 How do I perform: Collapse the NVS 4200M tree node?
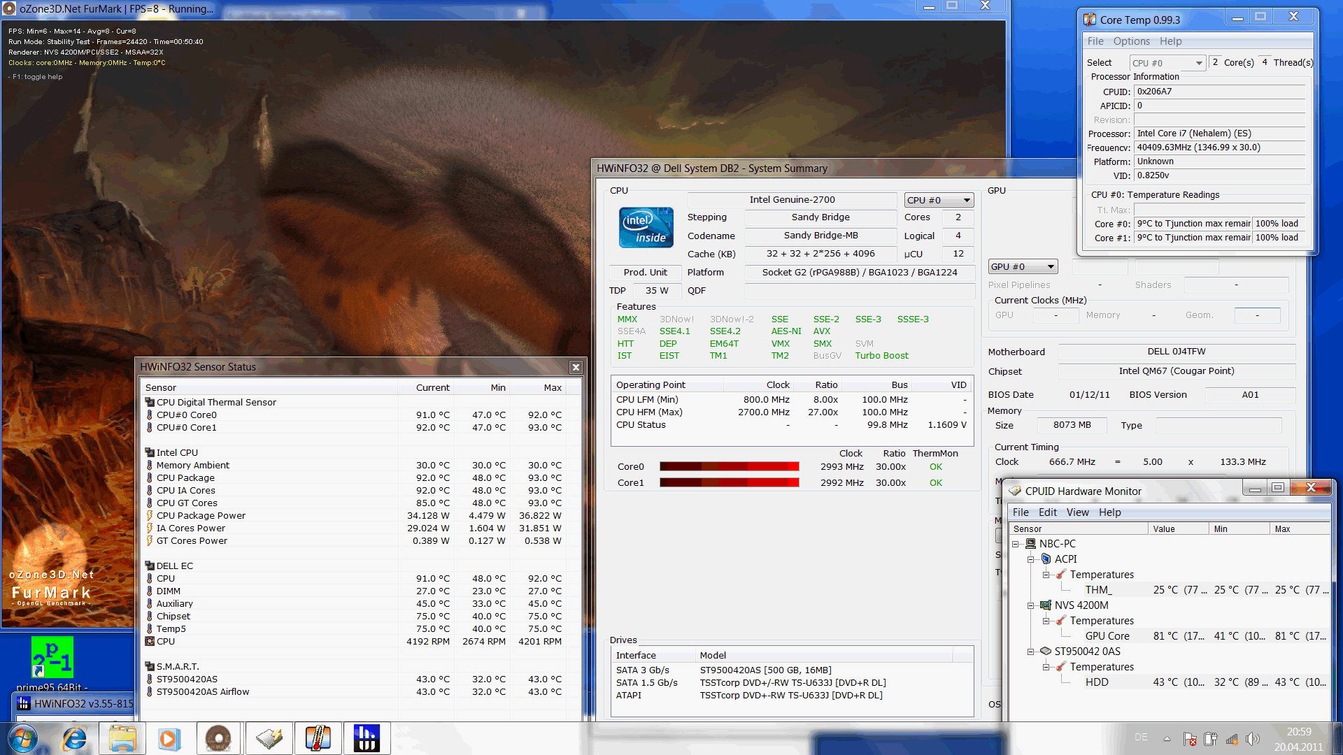click(x=1030, y=605)
